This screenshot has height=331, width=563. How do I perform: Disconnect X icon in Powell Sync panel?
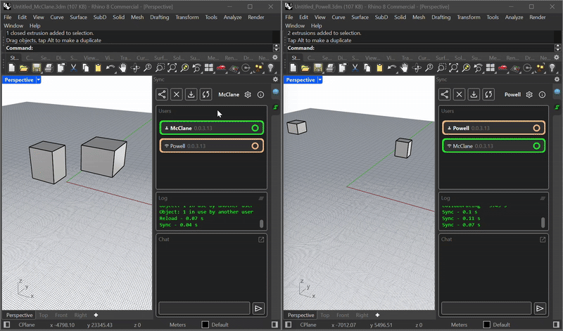(459, 95)
